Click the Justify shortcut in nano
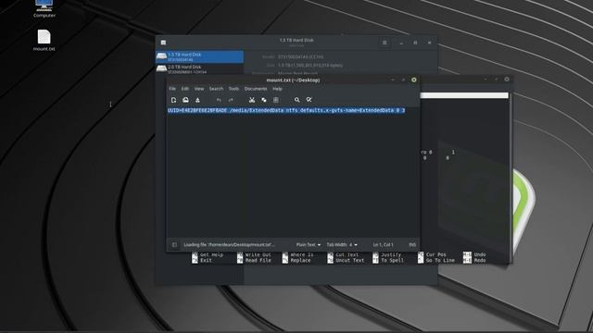This screenshot has height=333, width=593. coord(386,255)
